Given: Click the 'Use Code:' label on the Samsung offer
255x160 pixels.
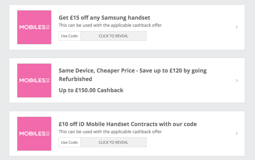Looking at the screenshot, I should [x=70, y=36].
